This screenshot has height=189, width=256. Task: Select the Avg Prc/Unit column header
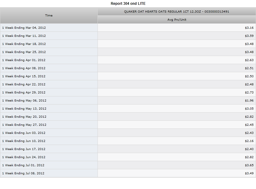coord(177,20)
